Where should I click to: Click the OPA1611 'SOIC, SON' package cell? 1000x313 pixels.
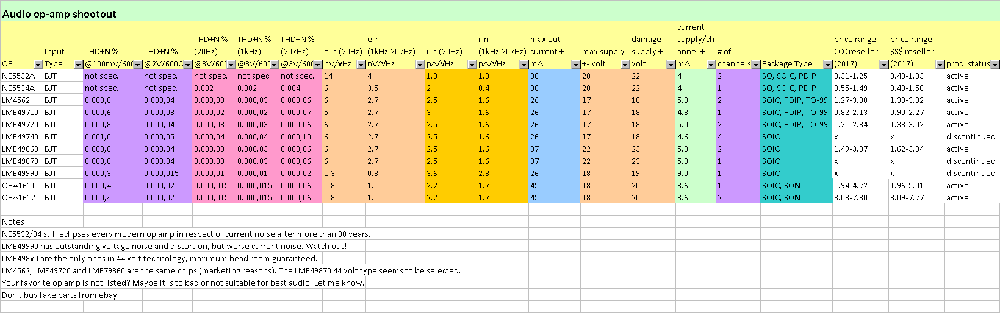[796, 186]
